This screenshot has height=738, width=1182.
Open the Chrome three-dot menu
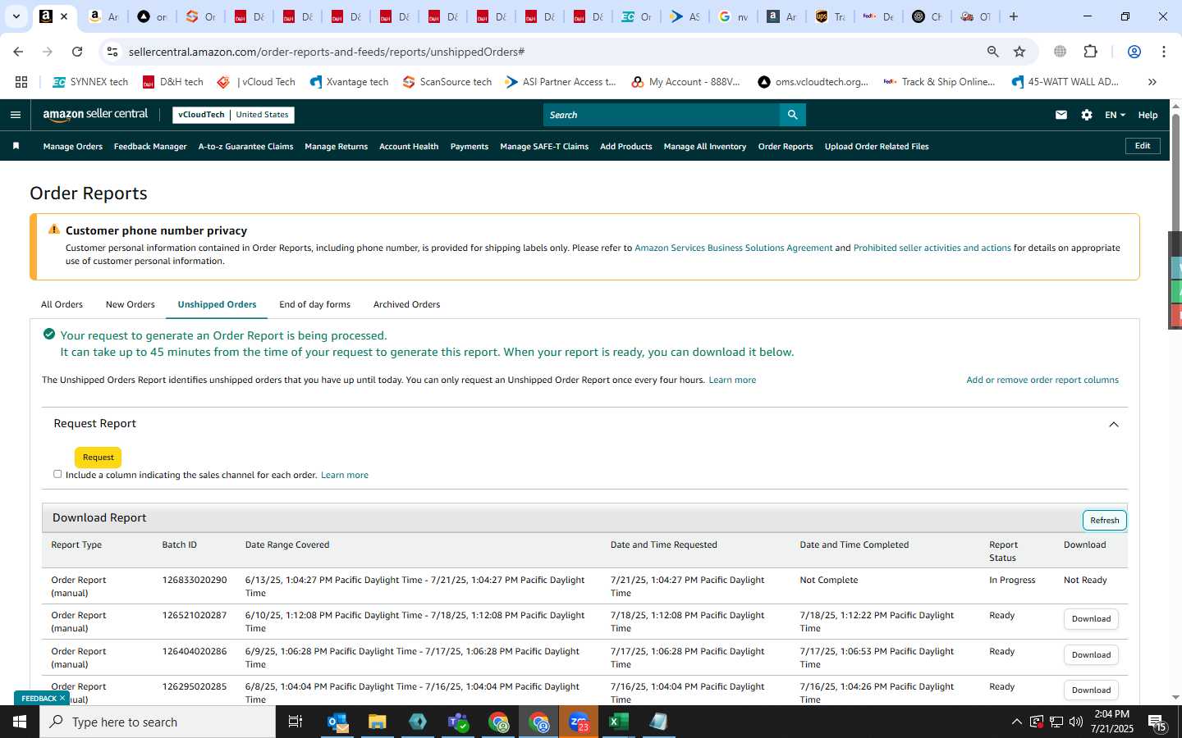click(x=1164, y=52)
